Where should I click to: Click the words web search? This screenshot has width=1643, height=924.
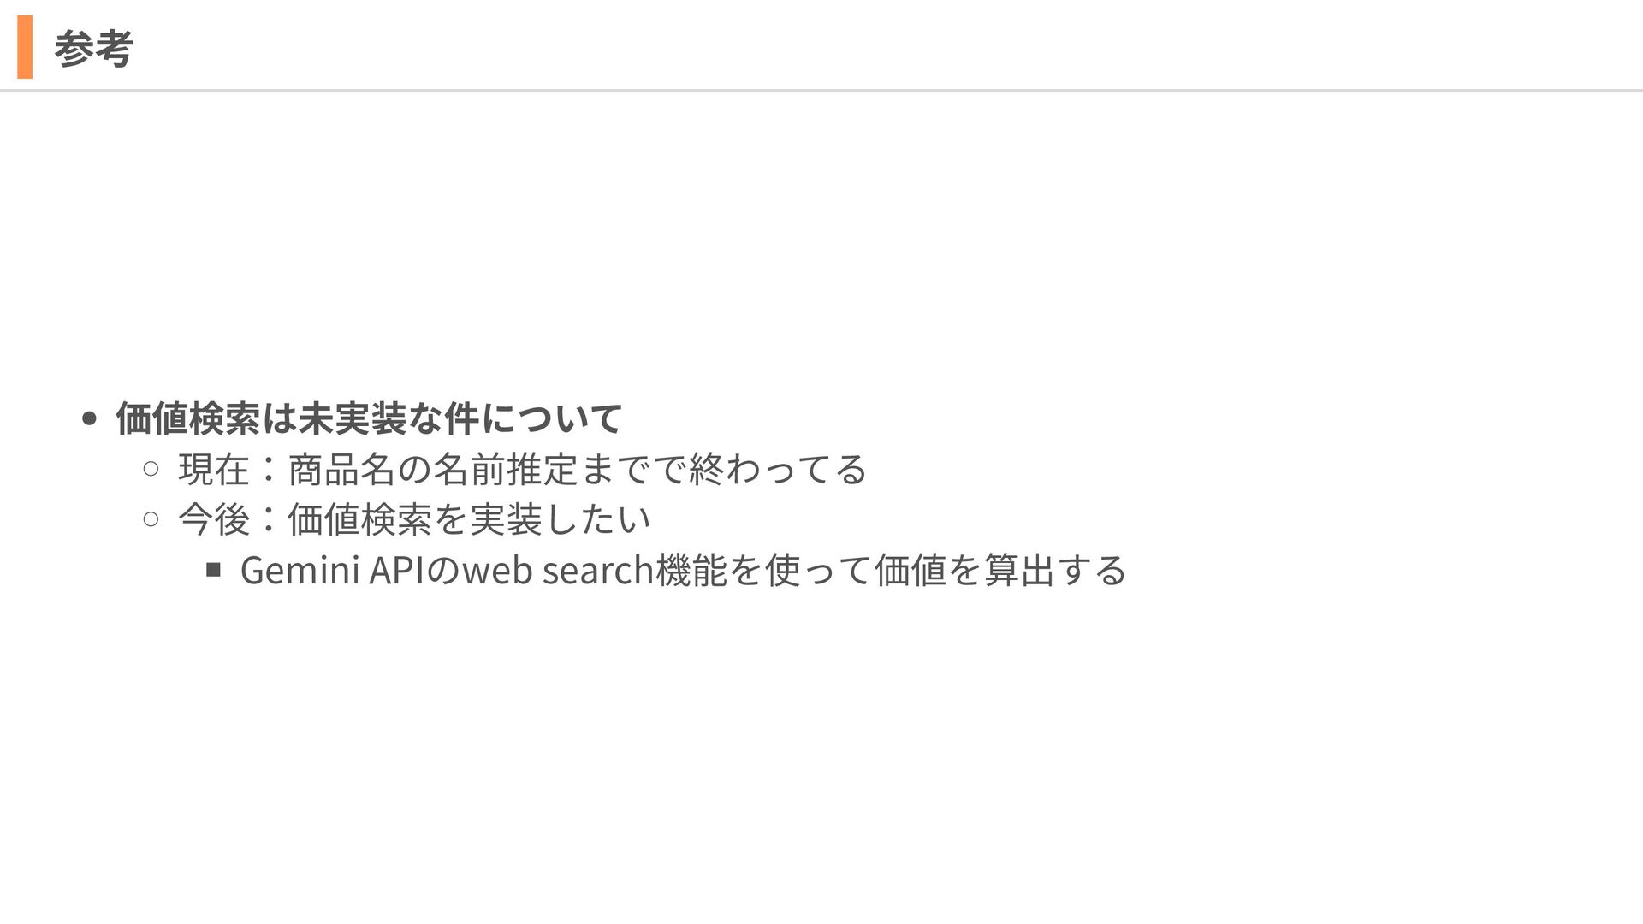pyautogui.click(x=558, y=570)
